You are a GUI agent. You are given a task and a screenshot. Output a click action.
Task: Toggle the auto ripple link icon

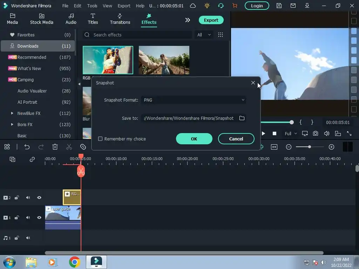[x=32, y=159]
